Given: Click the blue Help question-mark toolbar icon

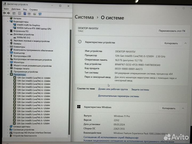Looking at the screenshot, I should tap(25, 14).
